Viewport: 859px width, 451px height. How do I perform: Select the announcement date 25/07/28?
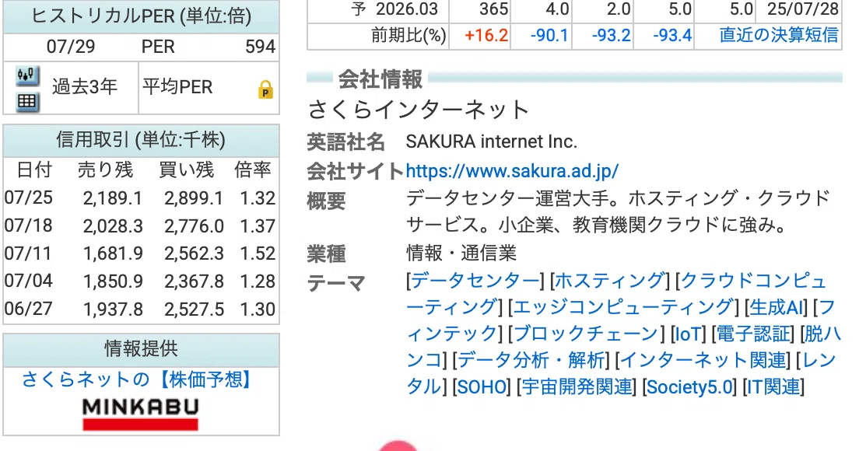click(802, 9)
